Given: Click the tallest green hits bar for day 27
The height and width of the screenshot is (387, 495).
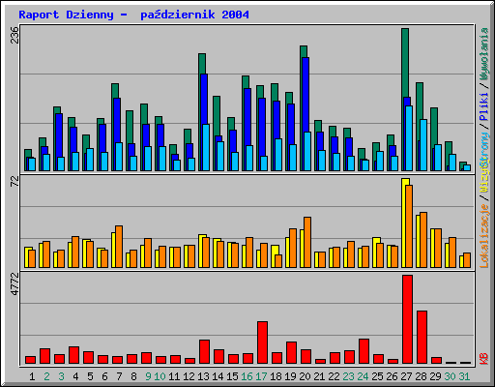Looking at the screenshot, I should coord(405,63).
